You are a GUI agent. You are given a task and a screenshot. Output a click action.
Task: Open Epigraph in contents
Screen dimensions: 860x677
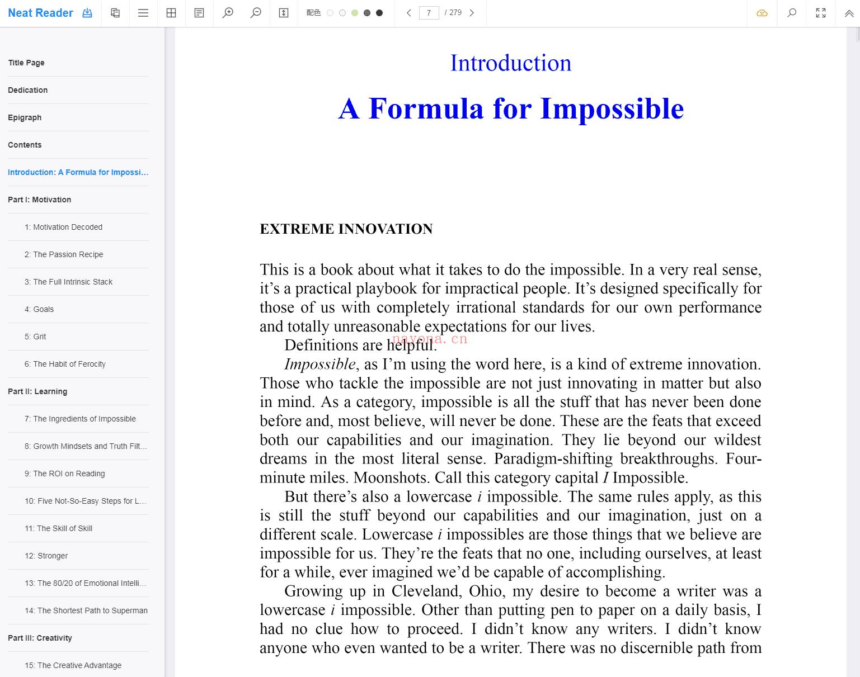[78, 117]
